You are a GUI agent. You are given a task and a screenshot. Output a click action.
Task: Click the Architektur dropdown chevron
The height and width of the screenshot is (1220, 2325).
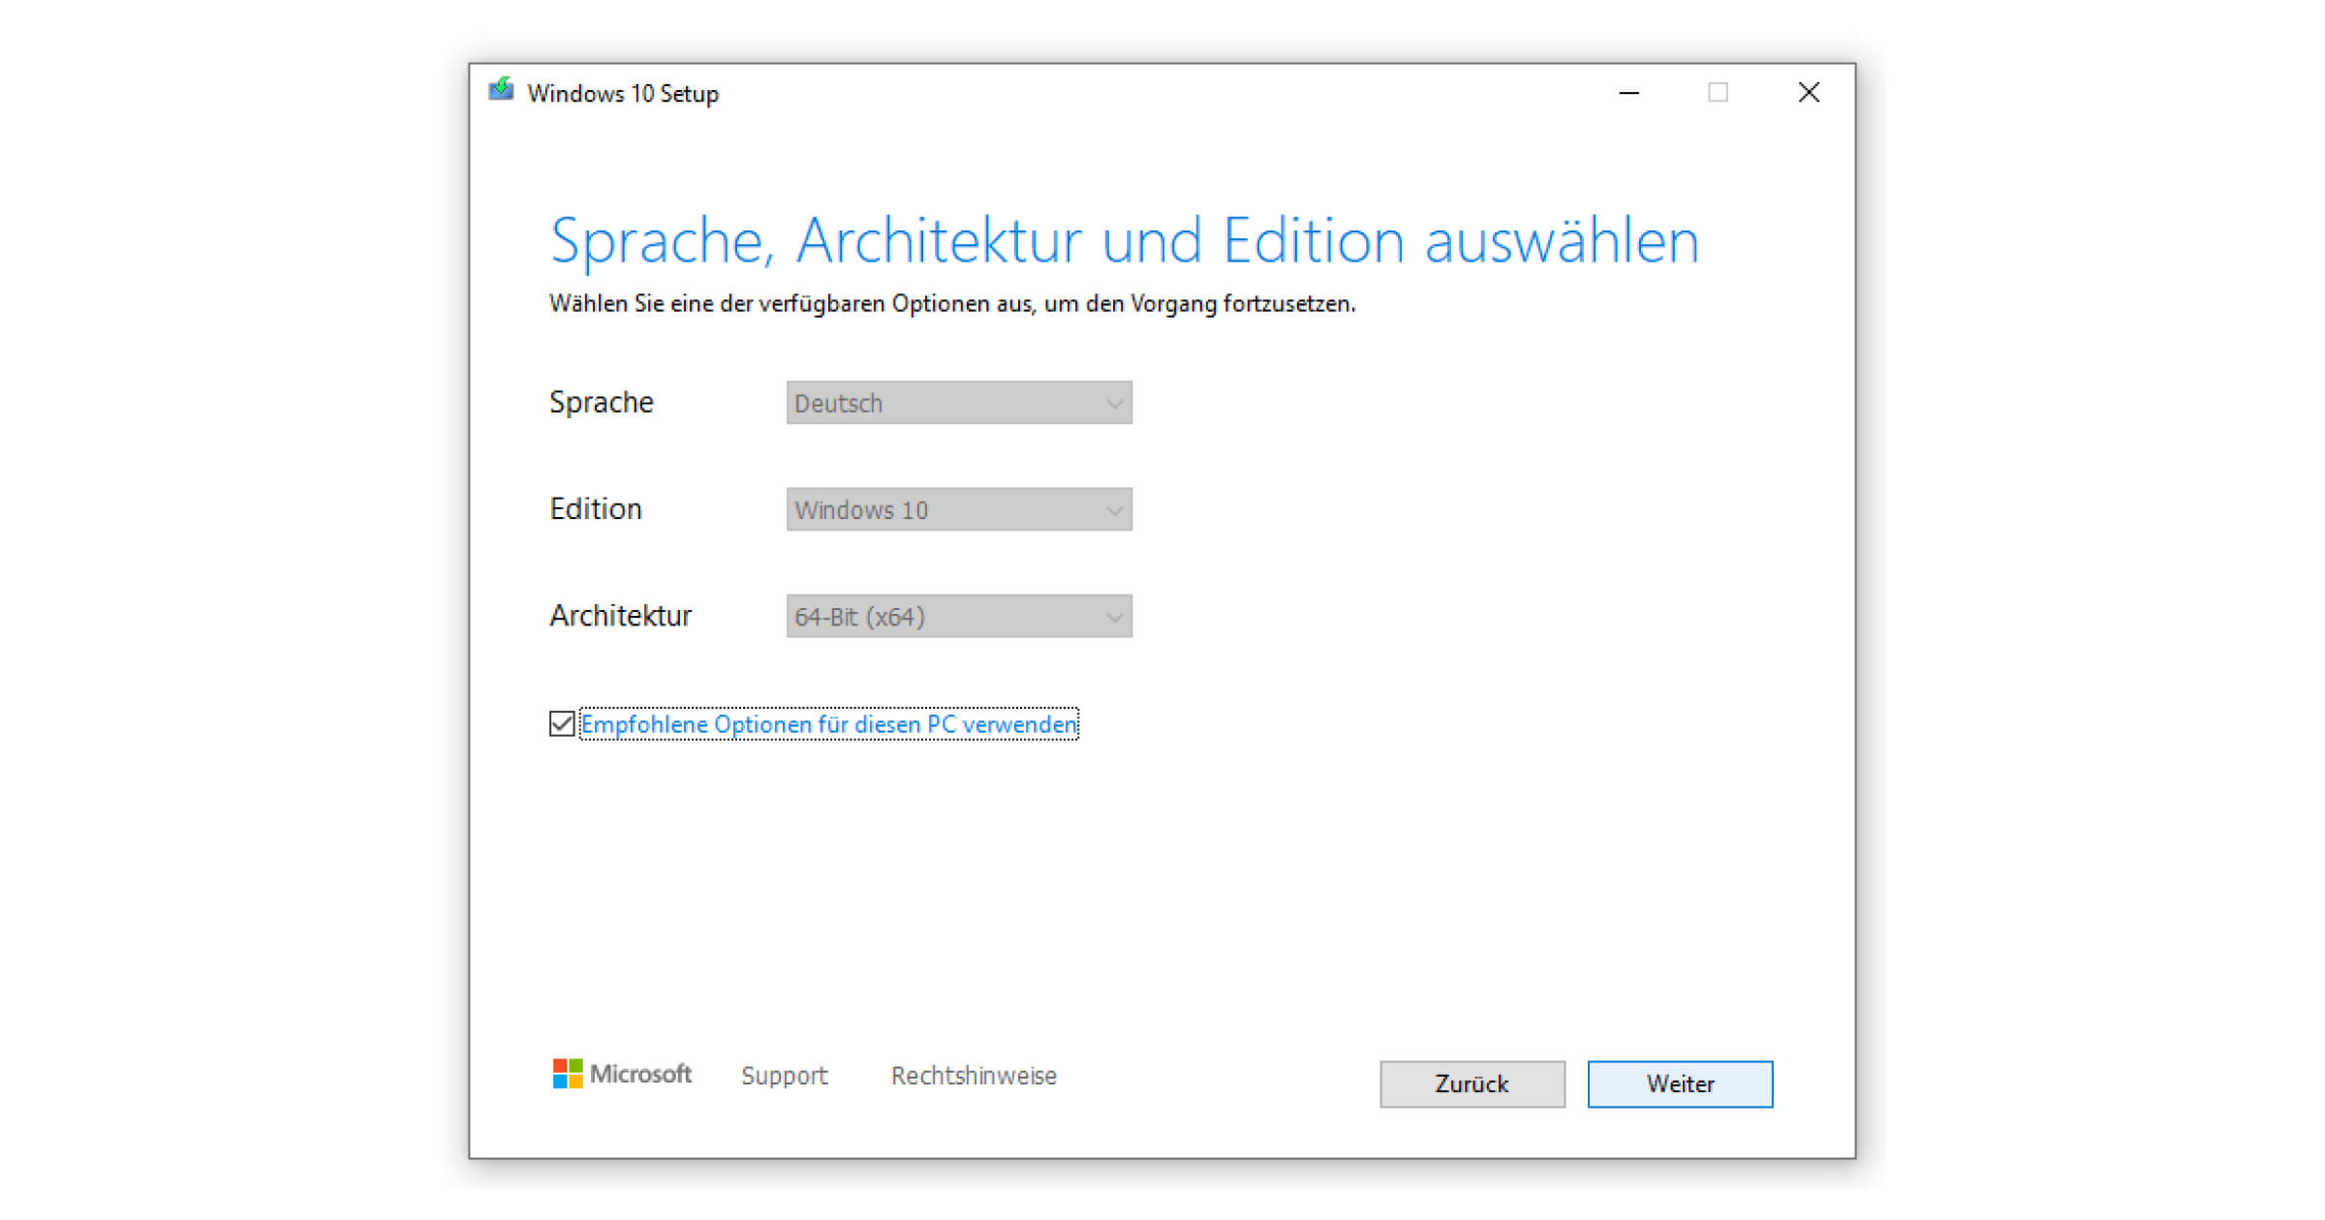click(x=1114, y=617)
